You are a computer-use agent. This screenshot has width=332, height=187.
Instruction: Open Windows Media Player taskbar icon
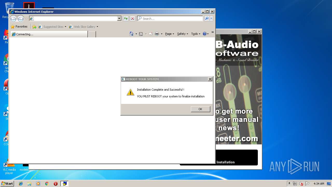coord(38,184)
